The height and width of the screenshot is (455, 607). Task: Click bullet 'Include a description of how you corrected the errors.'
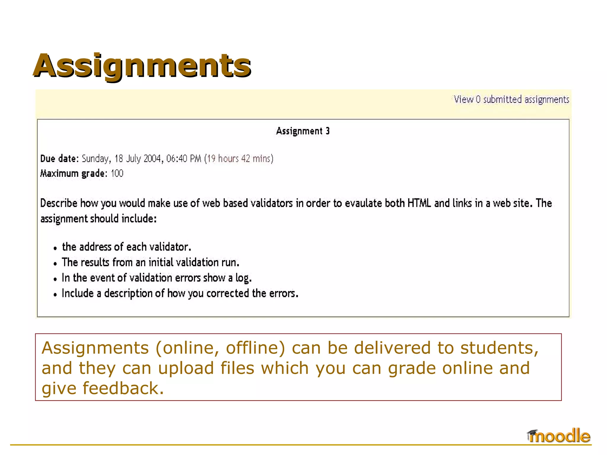pyautogui.click(x=180, y=294)
